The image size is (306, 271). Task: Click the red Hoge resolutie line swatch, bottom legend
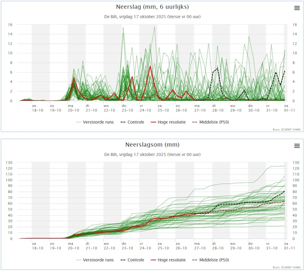pos(153,260)
